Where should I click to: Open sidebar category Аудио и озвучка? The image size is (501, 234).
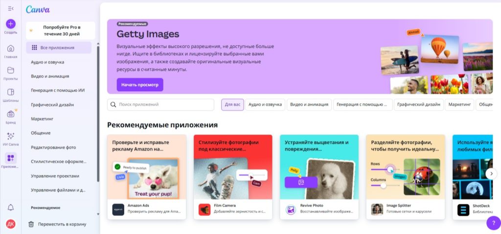(x=47, y=62)
